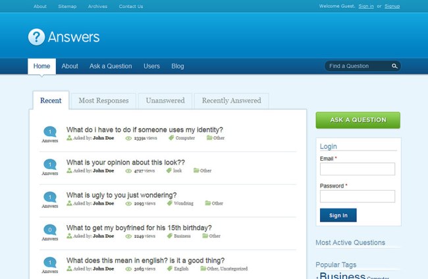Screen dimensions: 428x279
Task: Click answer bubble for opinion look question
Action: tap(50, 165)
